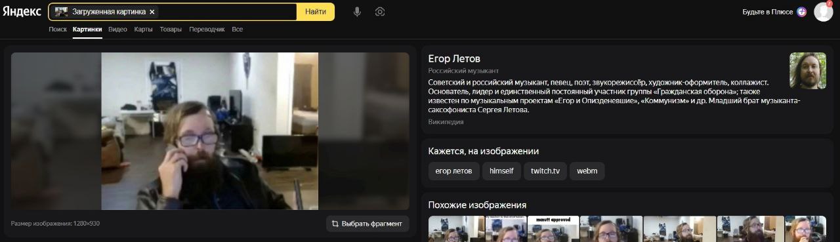Click the uploaded webcam image preview
This screenshot has width=840, height=242.
[x=210, y=131]
